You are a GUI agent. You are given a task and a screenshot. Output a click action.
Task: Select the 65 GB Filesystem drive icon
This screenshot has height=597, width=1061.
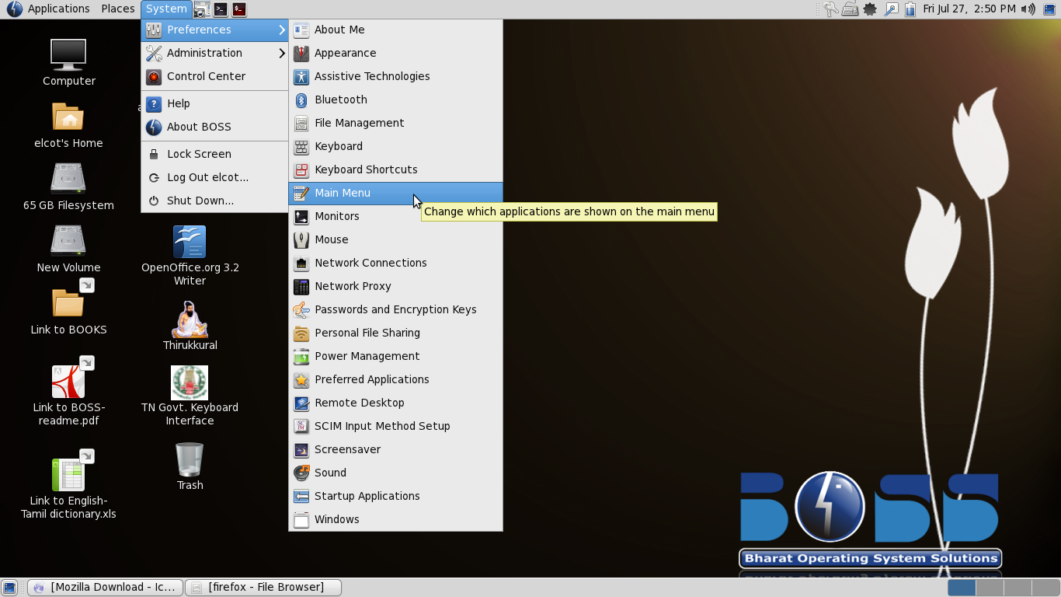(68, 179)
